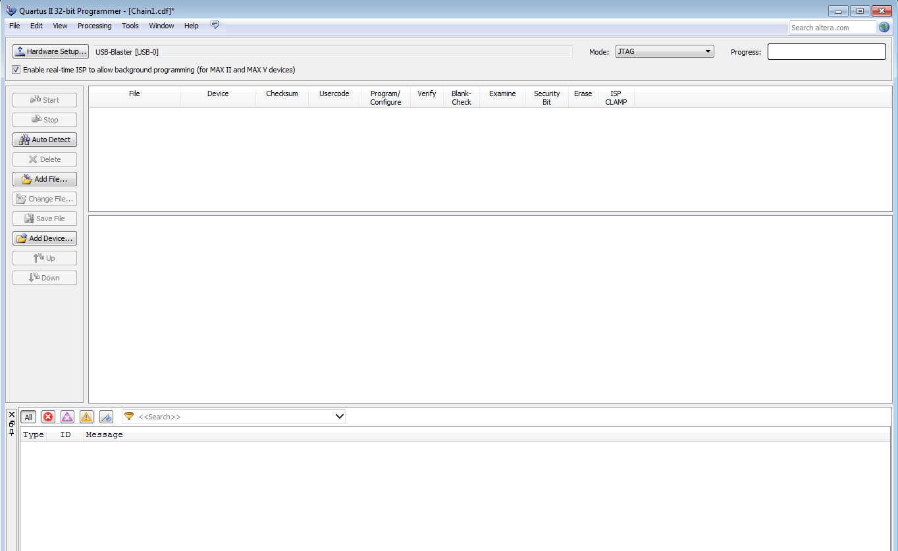Open the Processing menu
The width and height of the screenshot is (898, 551).
click(94, 26)
